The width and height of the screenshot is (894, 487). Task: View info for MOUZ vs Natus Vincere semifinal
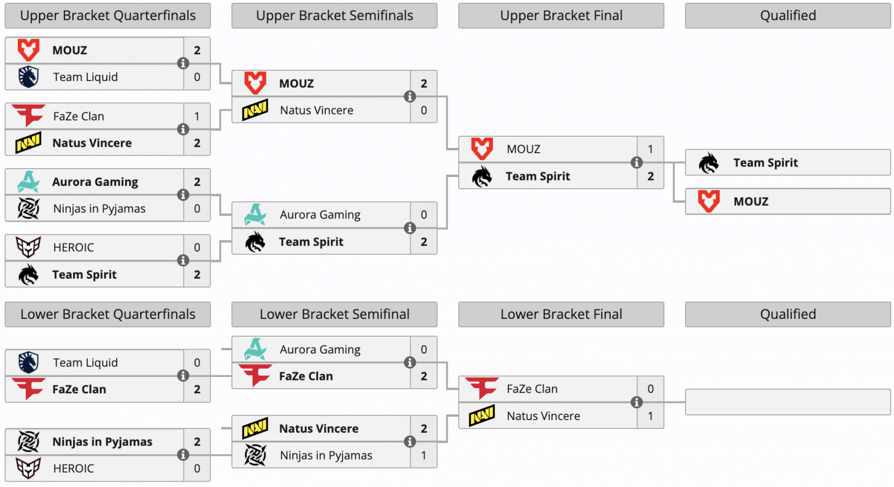click(x=410, y=96)
